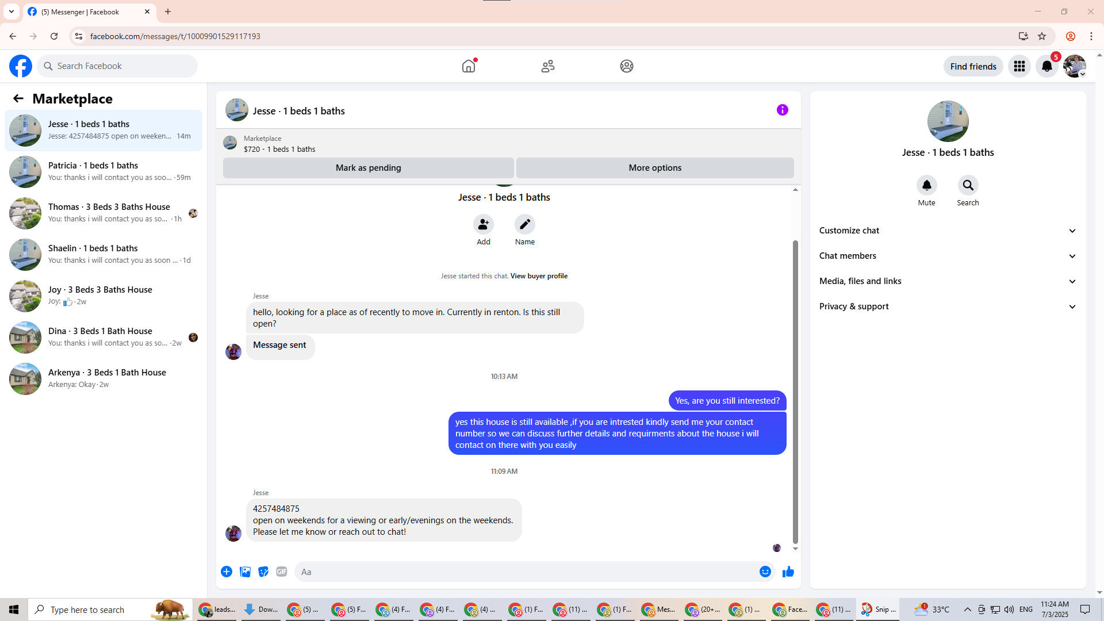Image resolution: width=1104 pixels, height=621 pixels.
Task: Click the purple conversation information icon
Action: (782, 110)
